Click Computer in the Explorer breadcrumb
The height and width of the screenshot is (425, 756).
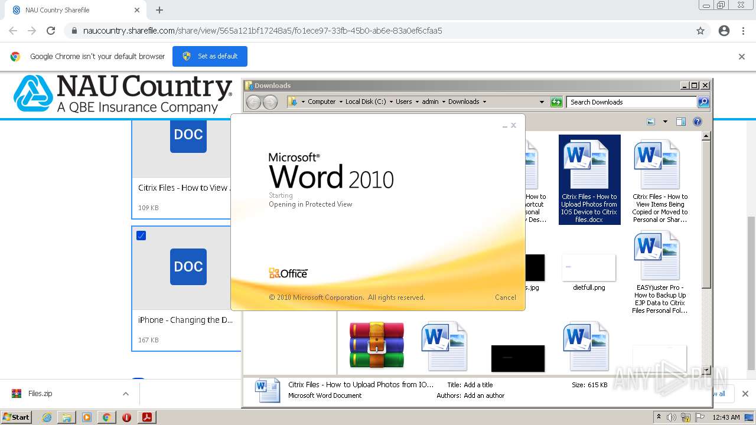click(x=321, y=102)
